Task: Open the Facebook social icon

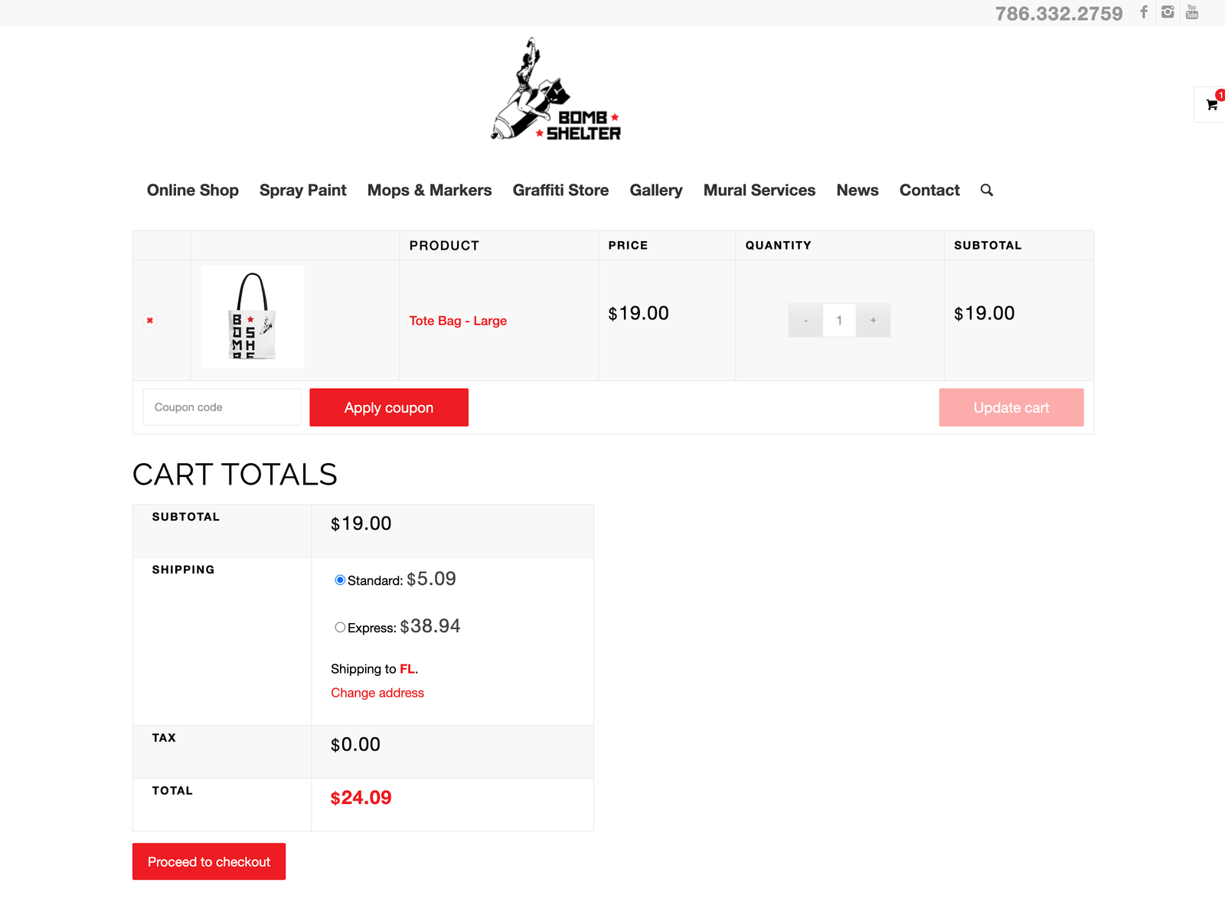Action: (x=1144, y=12)
